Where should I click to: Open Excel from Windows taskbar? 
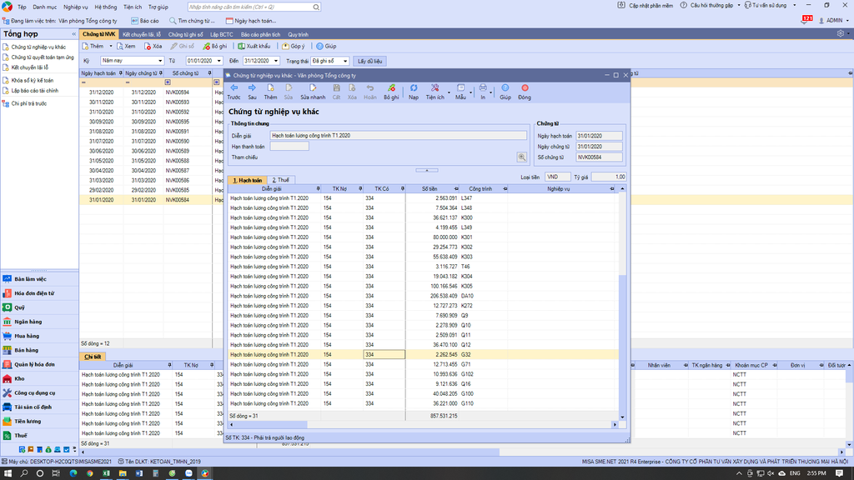point(106,473)
